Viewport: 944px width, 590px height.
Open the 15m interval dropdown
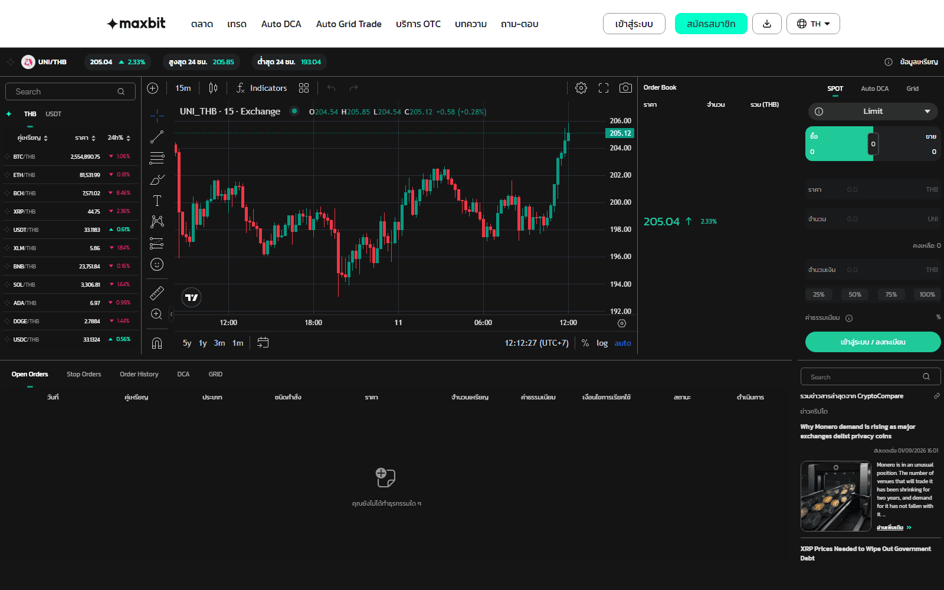183,88
